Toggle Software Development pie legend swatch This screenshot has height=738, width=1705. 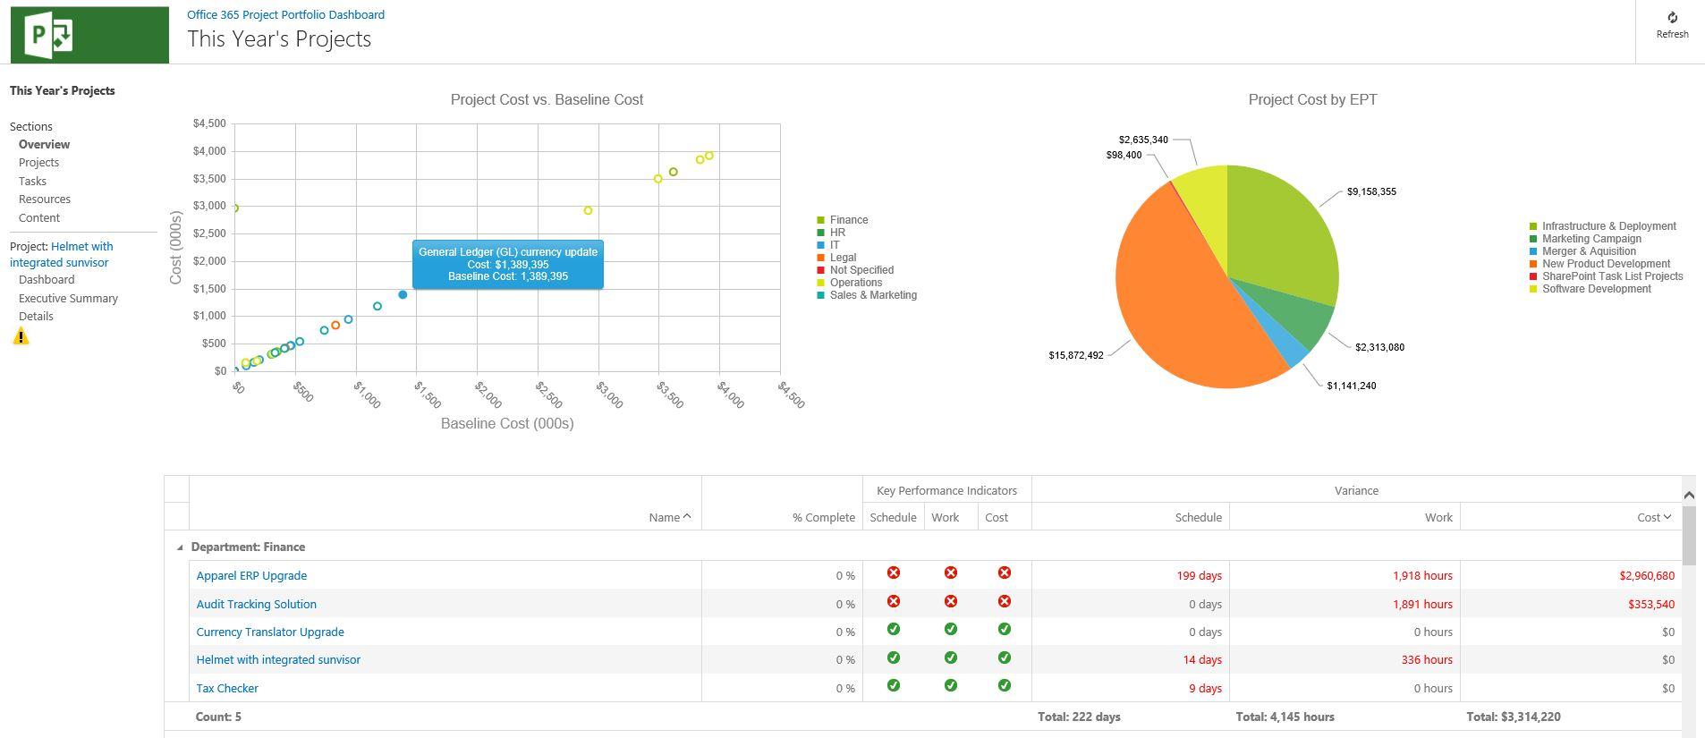pos(1533,289)
